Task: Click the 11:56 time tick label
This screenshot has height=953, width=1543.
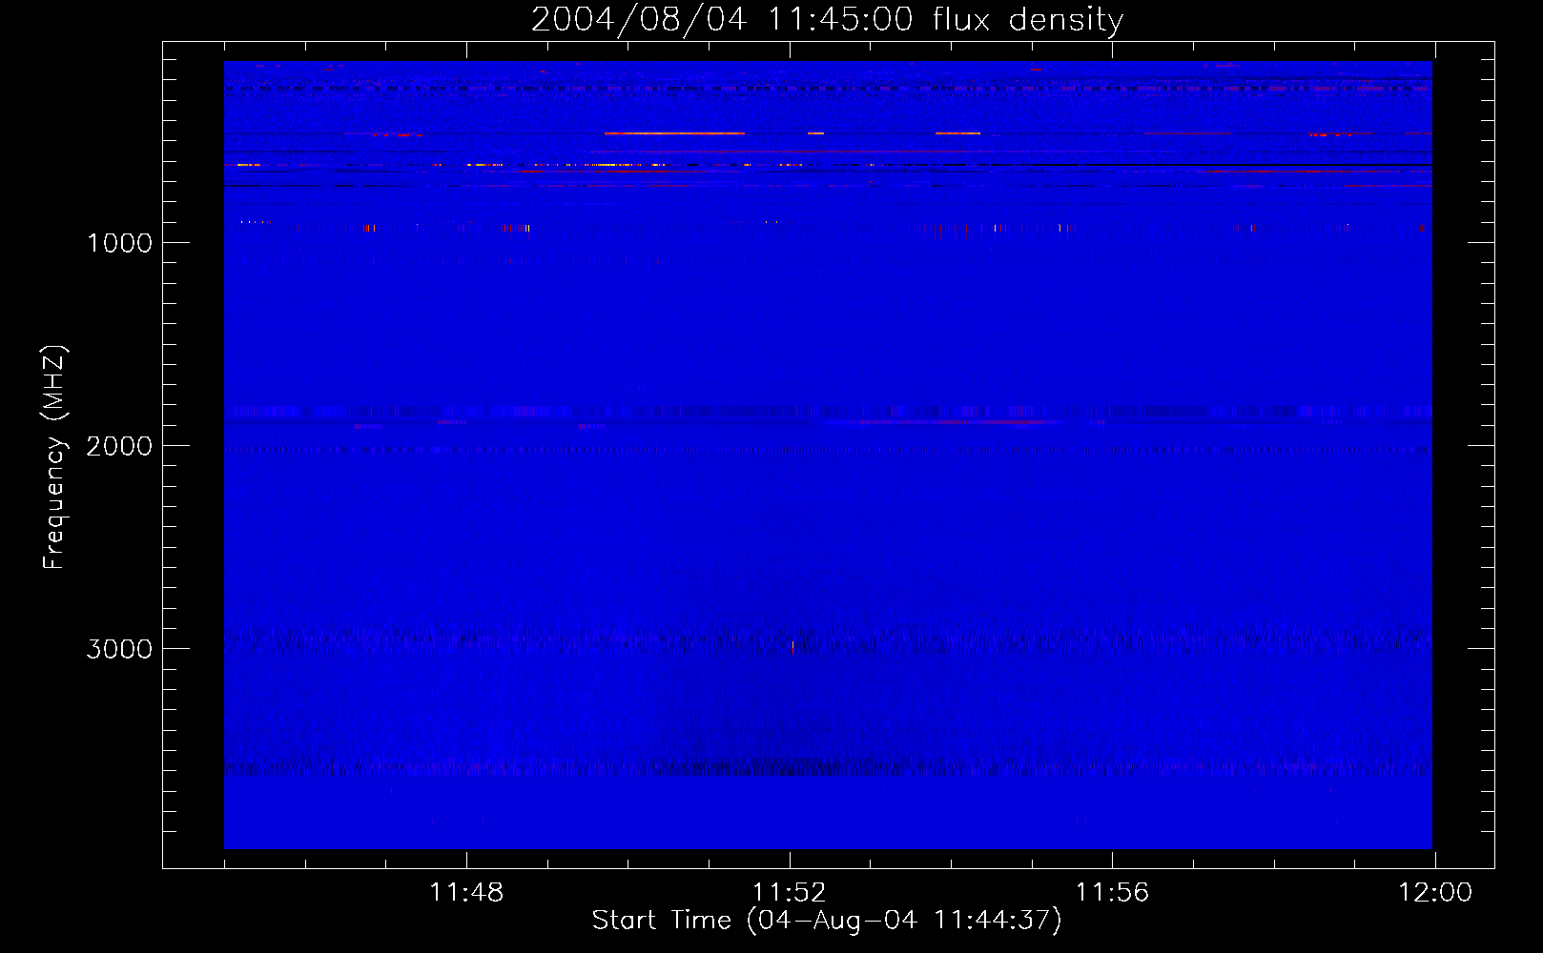Action: click(x=1112, y=893)
